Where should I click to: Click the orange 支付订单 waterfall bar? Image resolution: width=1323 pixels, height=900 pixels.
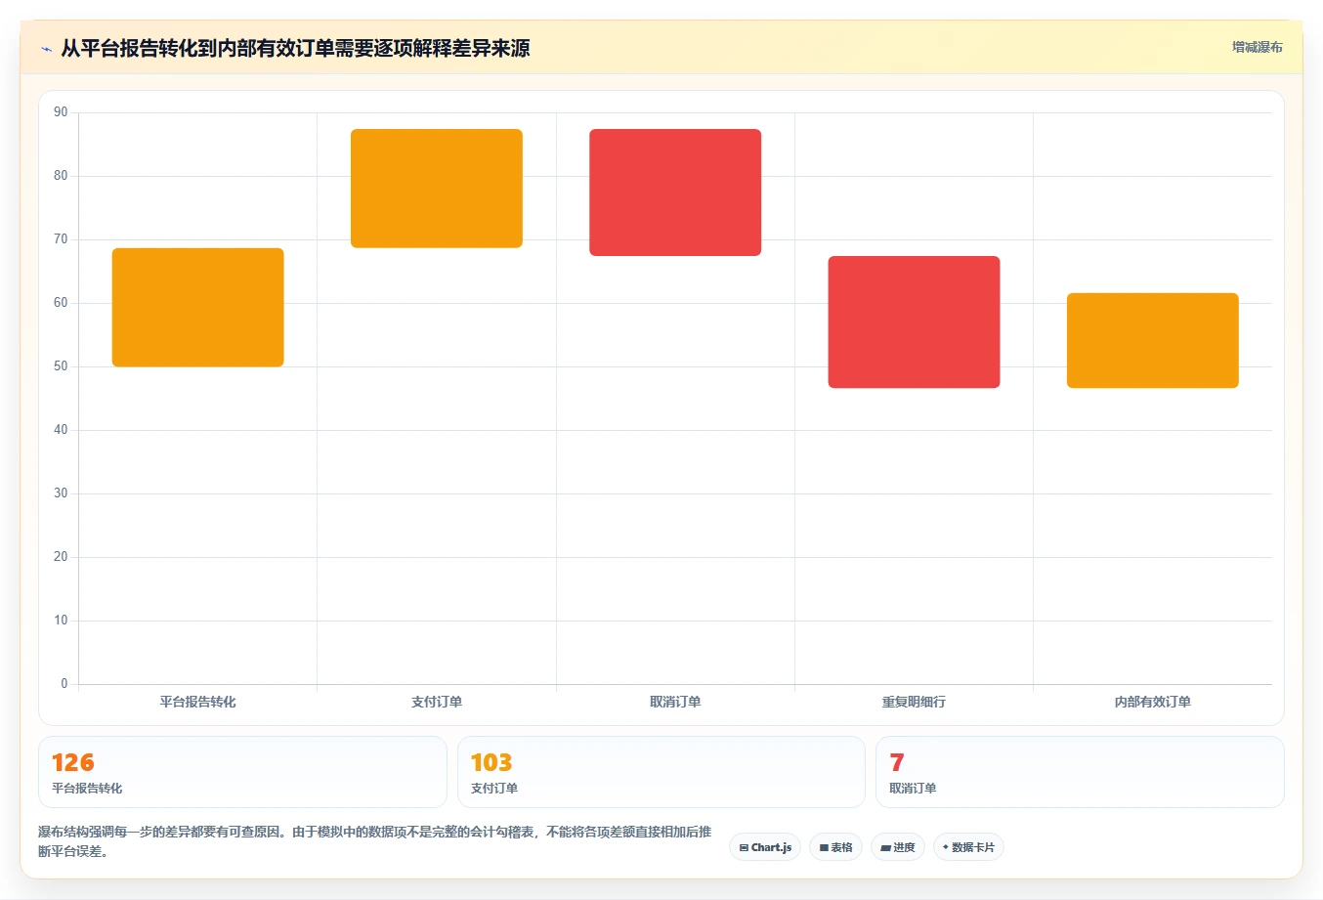pyautogui.click(x=437, y=189)
